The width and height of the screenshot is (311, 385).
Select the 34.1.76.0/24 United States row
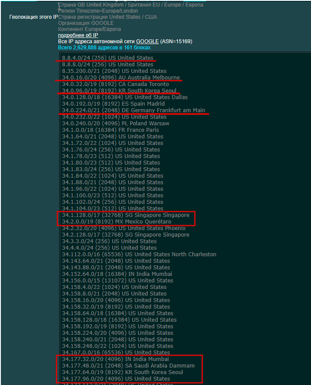[x=111, y=150]
